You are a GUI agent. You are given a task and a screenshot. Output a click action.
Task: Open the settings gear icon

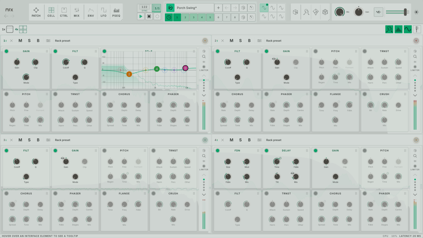point(416,12)
